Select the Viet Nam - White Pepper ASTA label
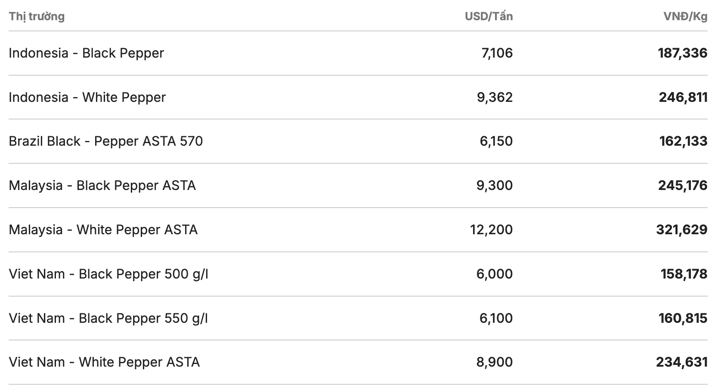The width and height of the screenshot is (724, 392). [x=104, y=362]
